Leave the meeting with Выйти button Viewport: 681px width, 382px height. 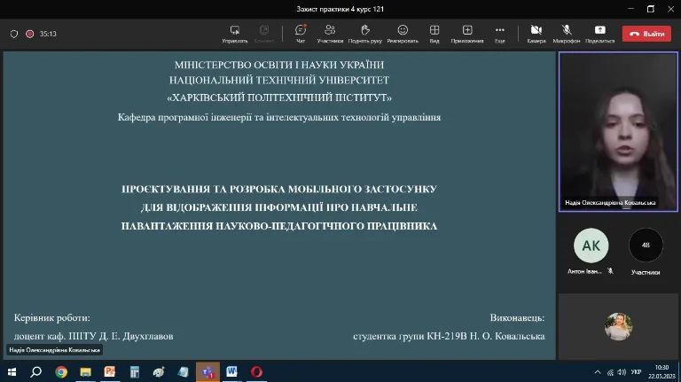646,34
